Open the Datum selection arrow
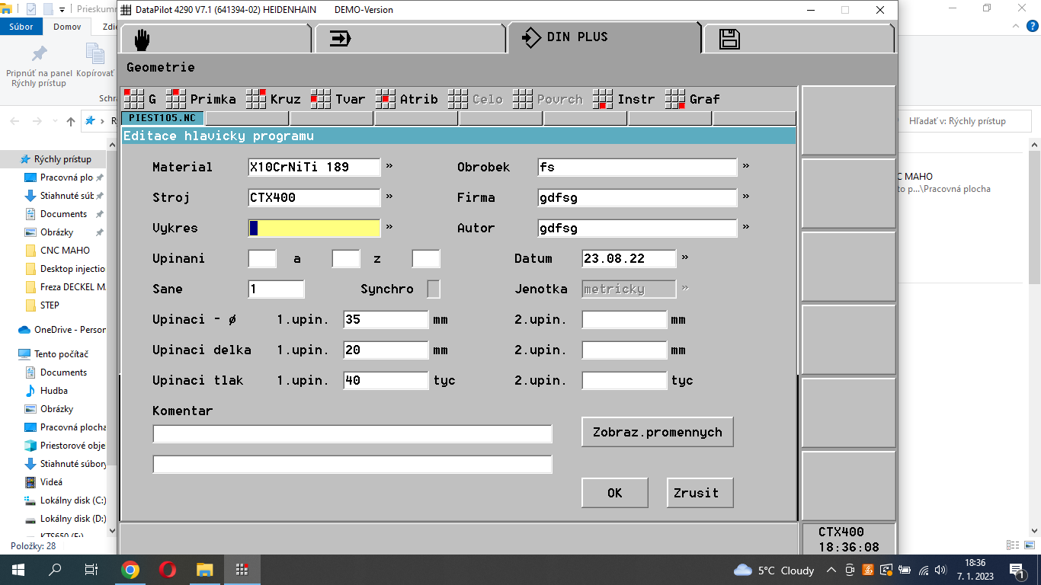Viewport: 1041px width, 585px height. pos(685,257)
